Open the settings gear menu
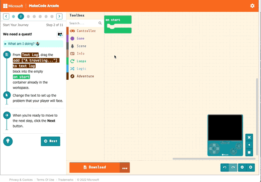 tap(252, 6)
